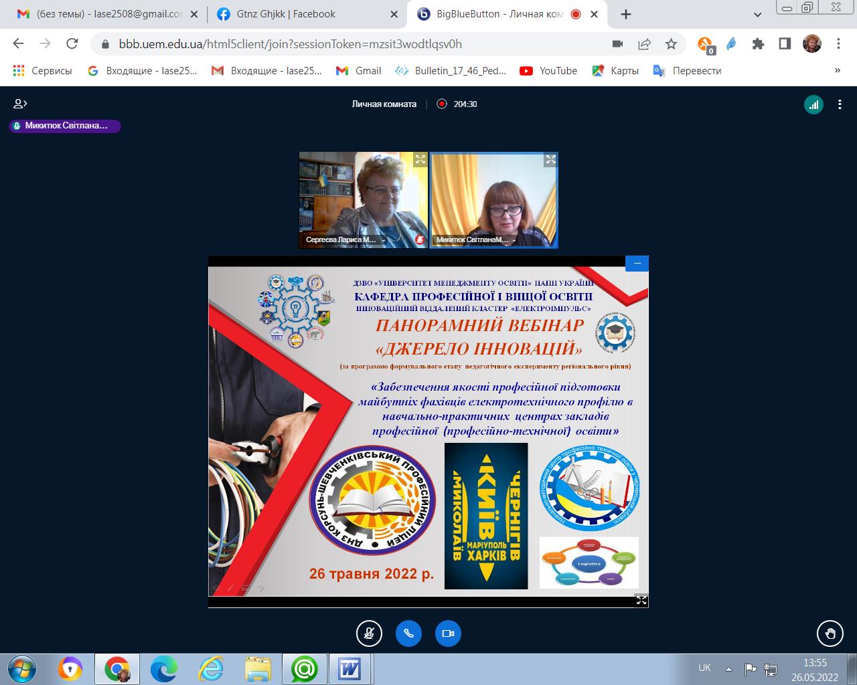Viewport: 857px width, 685px height.
Task: Show more bookmarks
Action: (x=837, y=70)
